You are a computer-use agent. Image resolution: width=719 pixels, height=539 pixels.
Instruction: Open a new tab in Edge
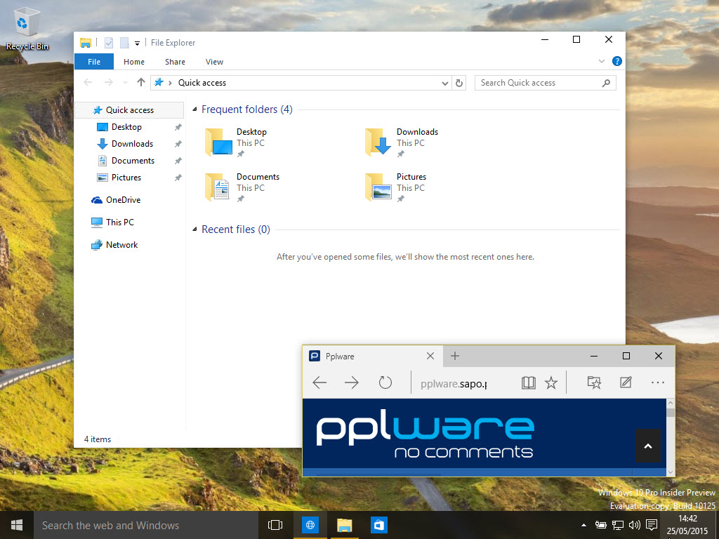coord(455,356)
